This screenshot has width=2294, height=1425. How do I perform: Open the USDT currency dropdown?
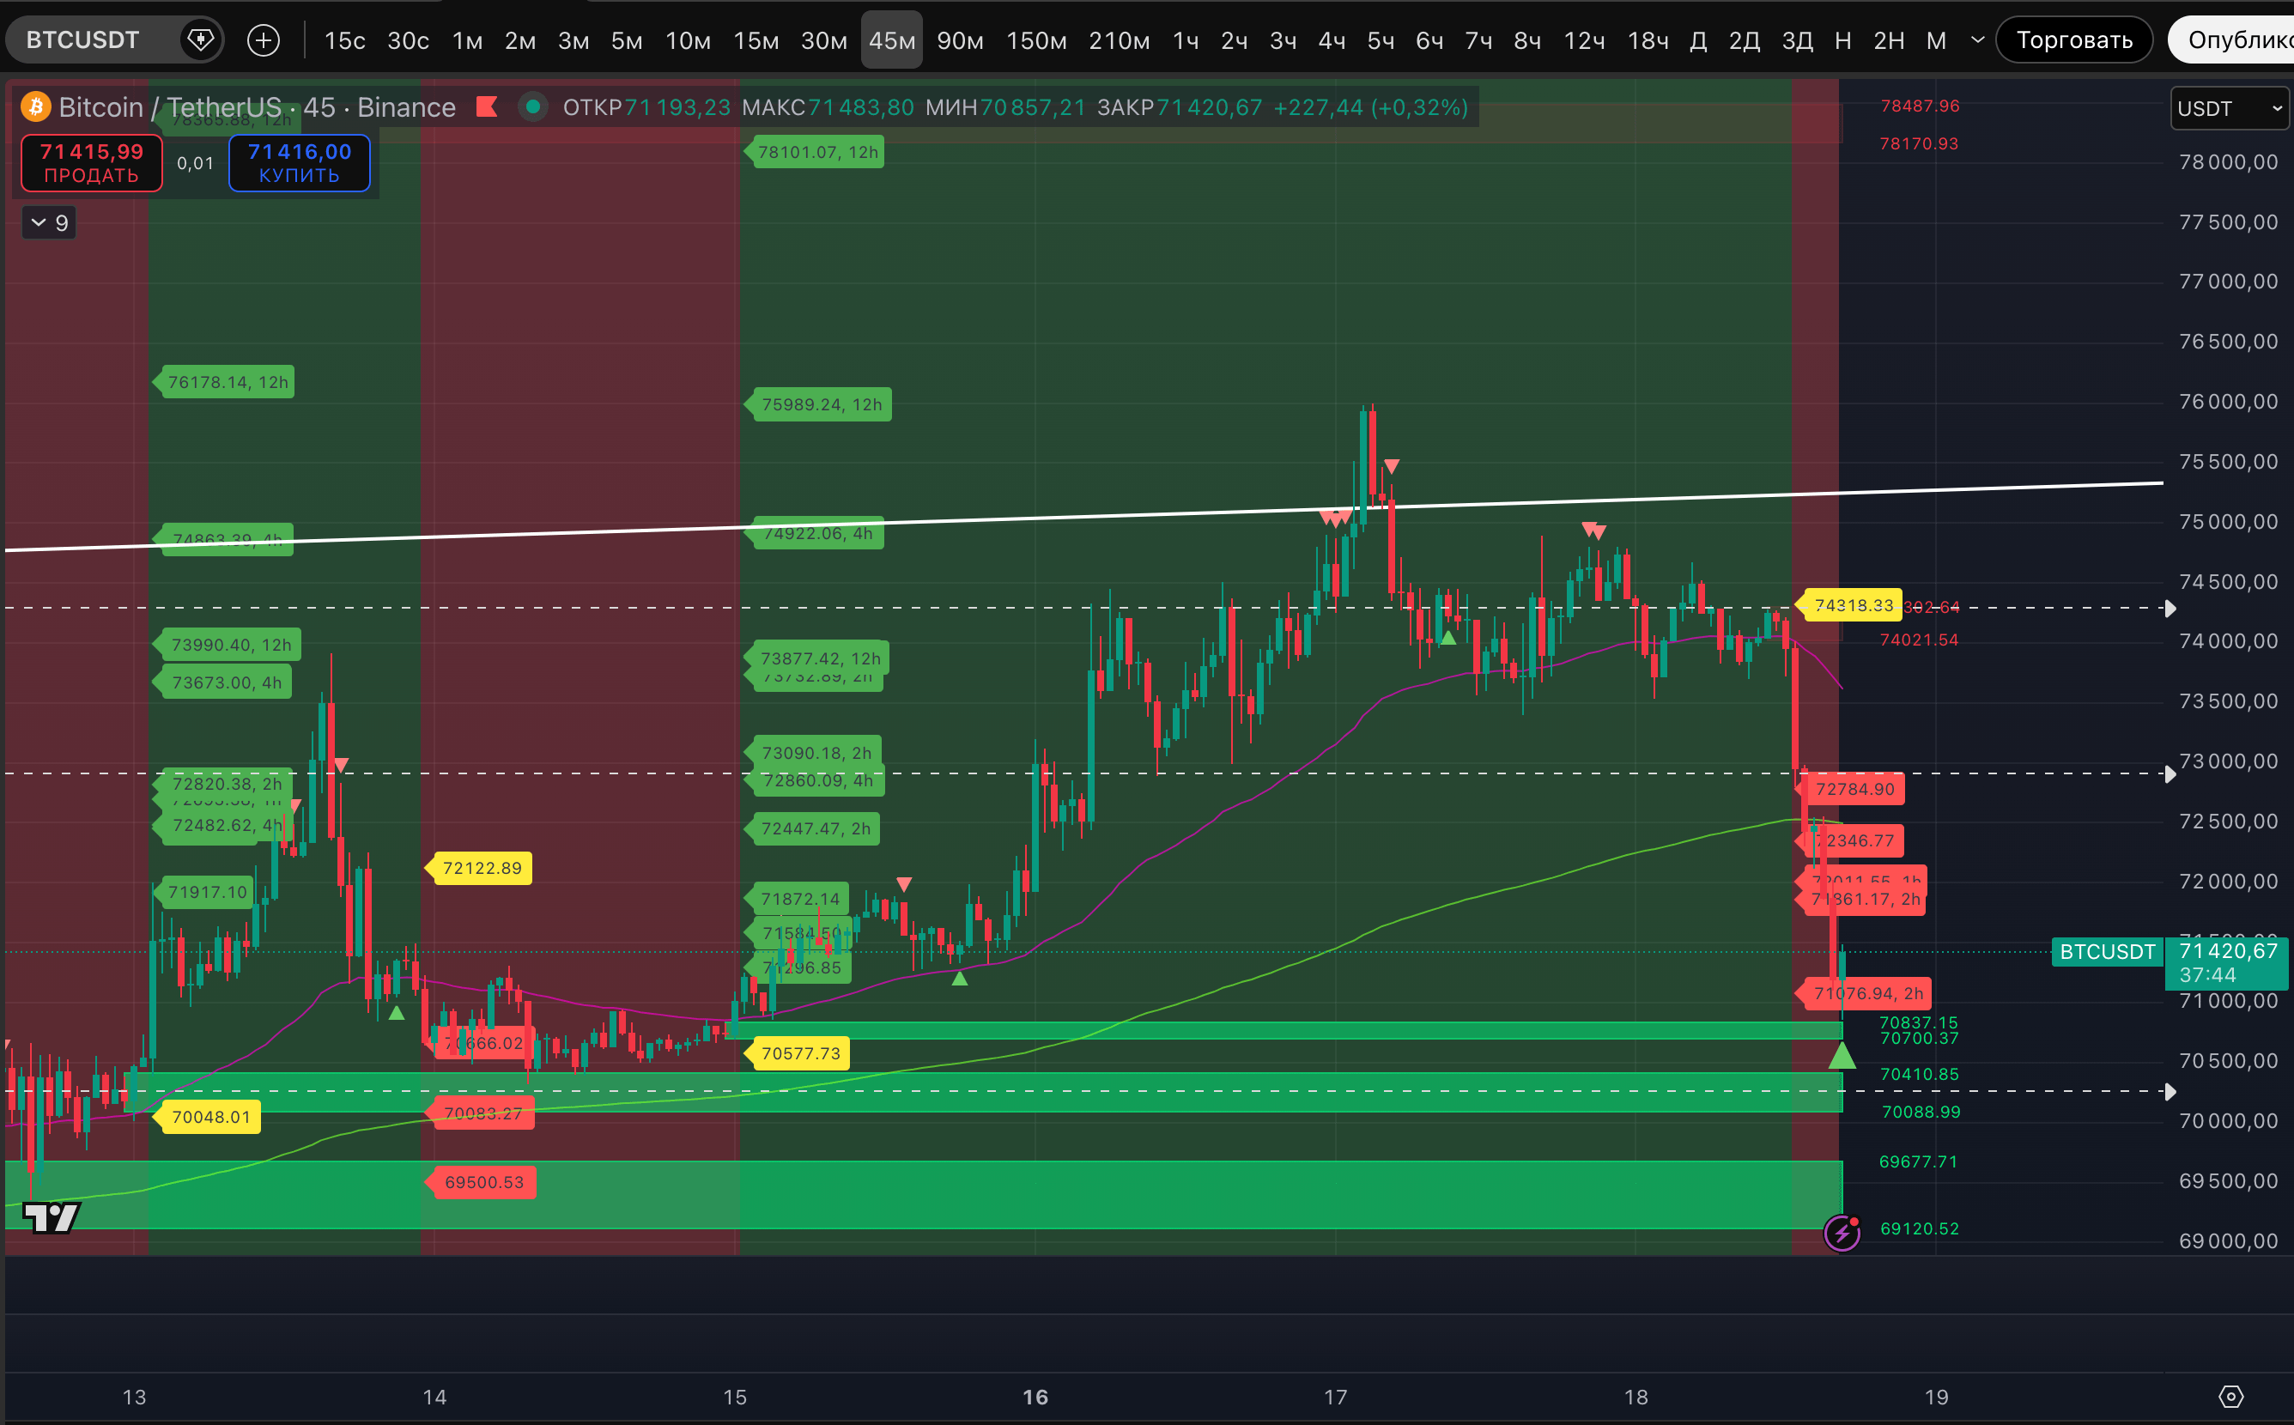pyautogui.click(x=2227, y=108)
